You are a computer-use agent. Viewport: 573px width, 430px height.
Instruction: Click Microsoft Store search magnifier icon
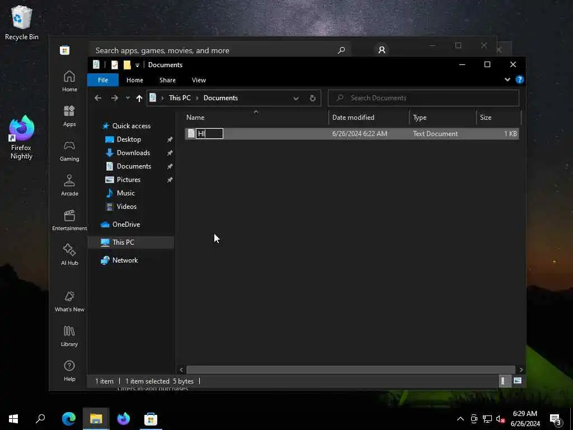341,50
